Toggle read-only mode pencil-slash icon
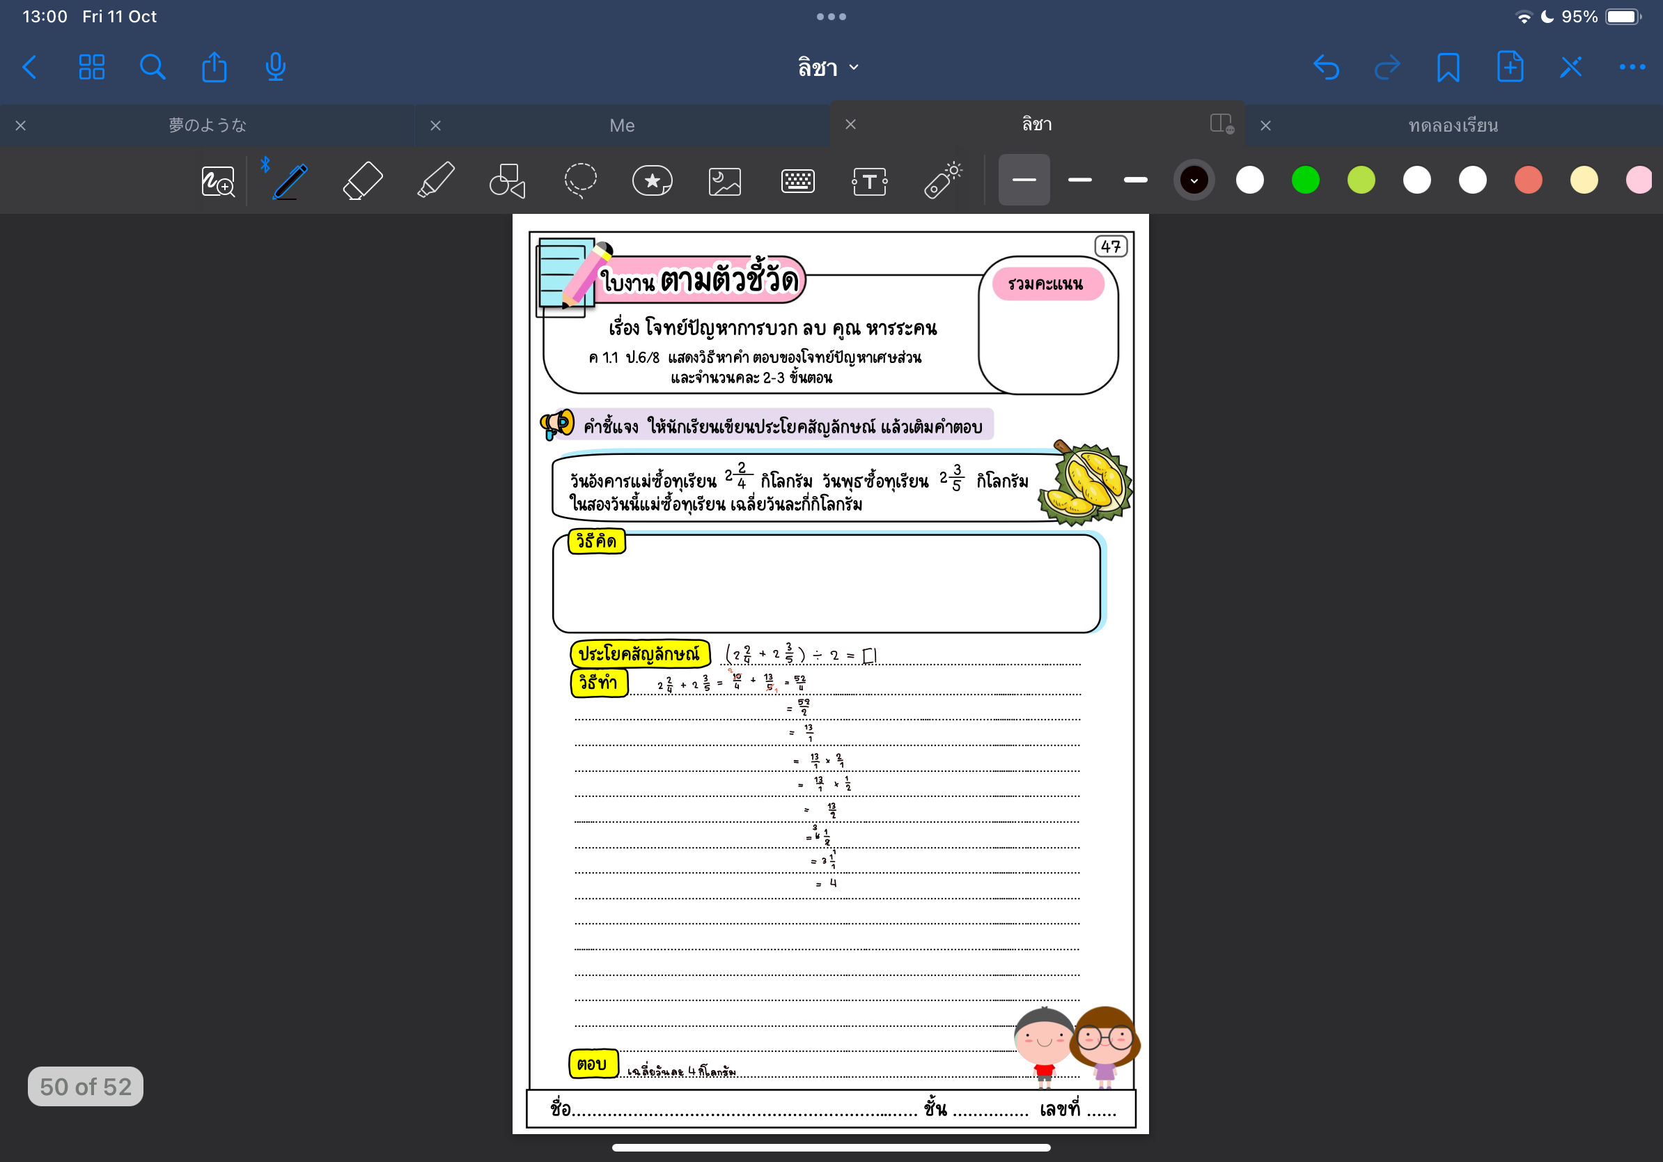Screen dimensions: 1663x1162 point(1570,68)
